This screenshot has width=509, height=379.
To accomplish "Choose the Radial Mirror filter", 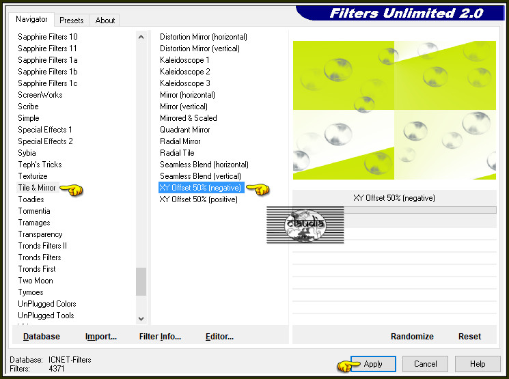I will click(x=180, y=141).
